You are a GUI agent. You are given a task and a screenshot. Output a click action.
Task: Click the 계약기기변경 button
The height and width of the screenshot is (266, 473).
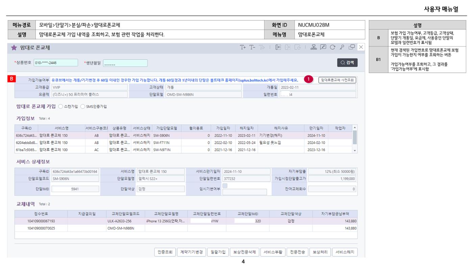pos(191,252)
